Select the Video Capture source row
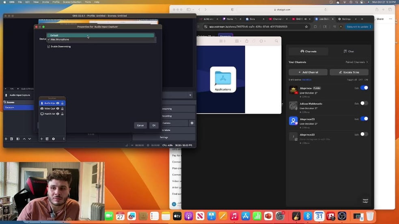This screenshot has height=224, width=399. (52, 109)
